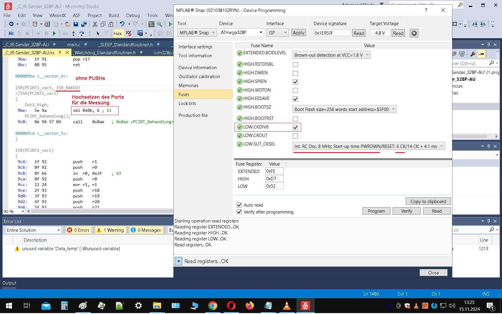Uncheck the HIGH.SPIEN fuse checkbox
The image size is (502, 314).
[295, 82]
